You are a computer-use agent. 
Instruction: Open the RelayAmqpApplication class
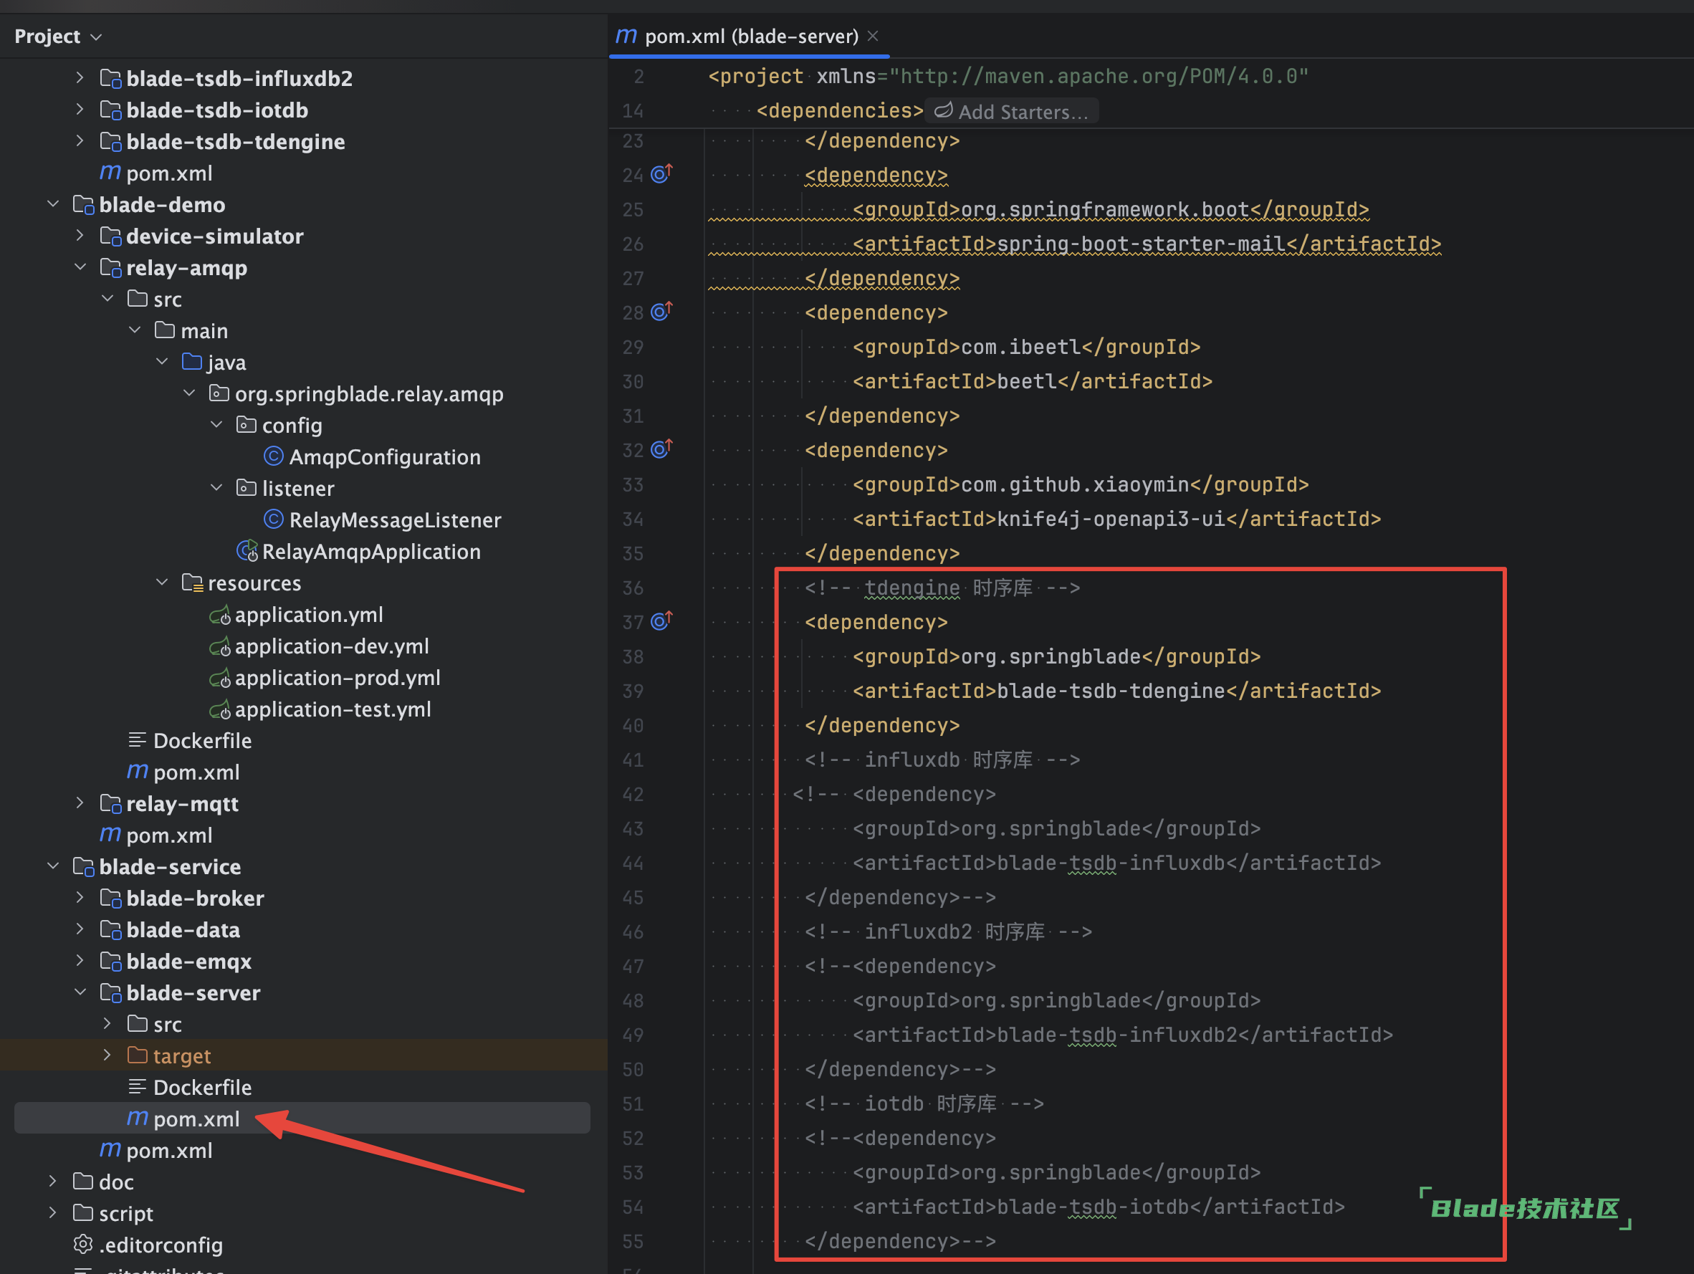(358, 551)
